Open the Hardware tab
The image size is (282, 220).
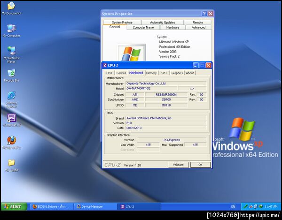pyautogui.click(x=172, y=28)
